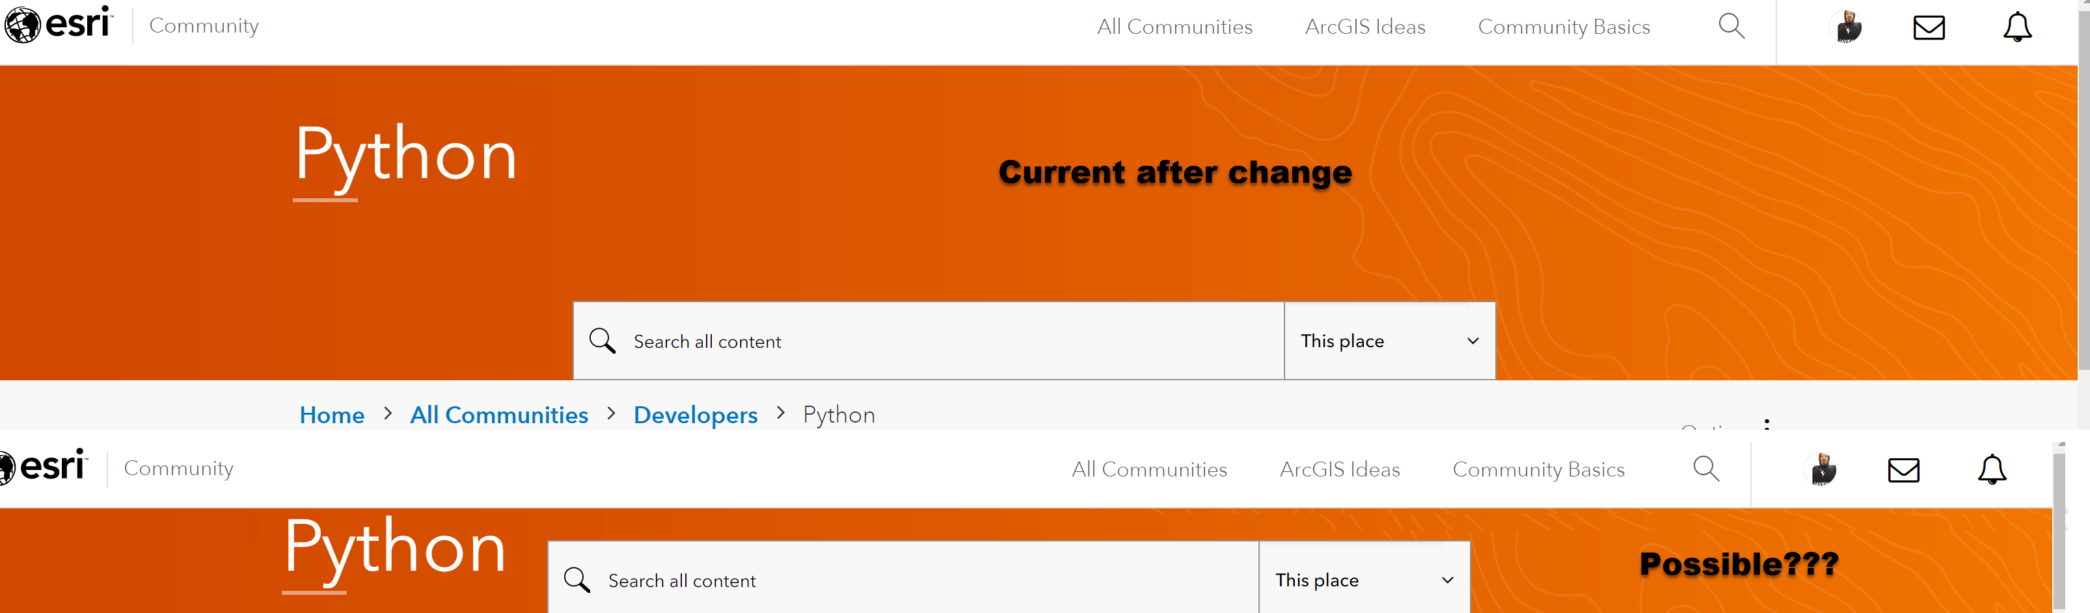Go to the Developers breadcrumb link
The image size is (2090, 613).
(694, 414)
